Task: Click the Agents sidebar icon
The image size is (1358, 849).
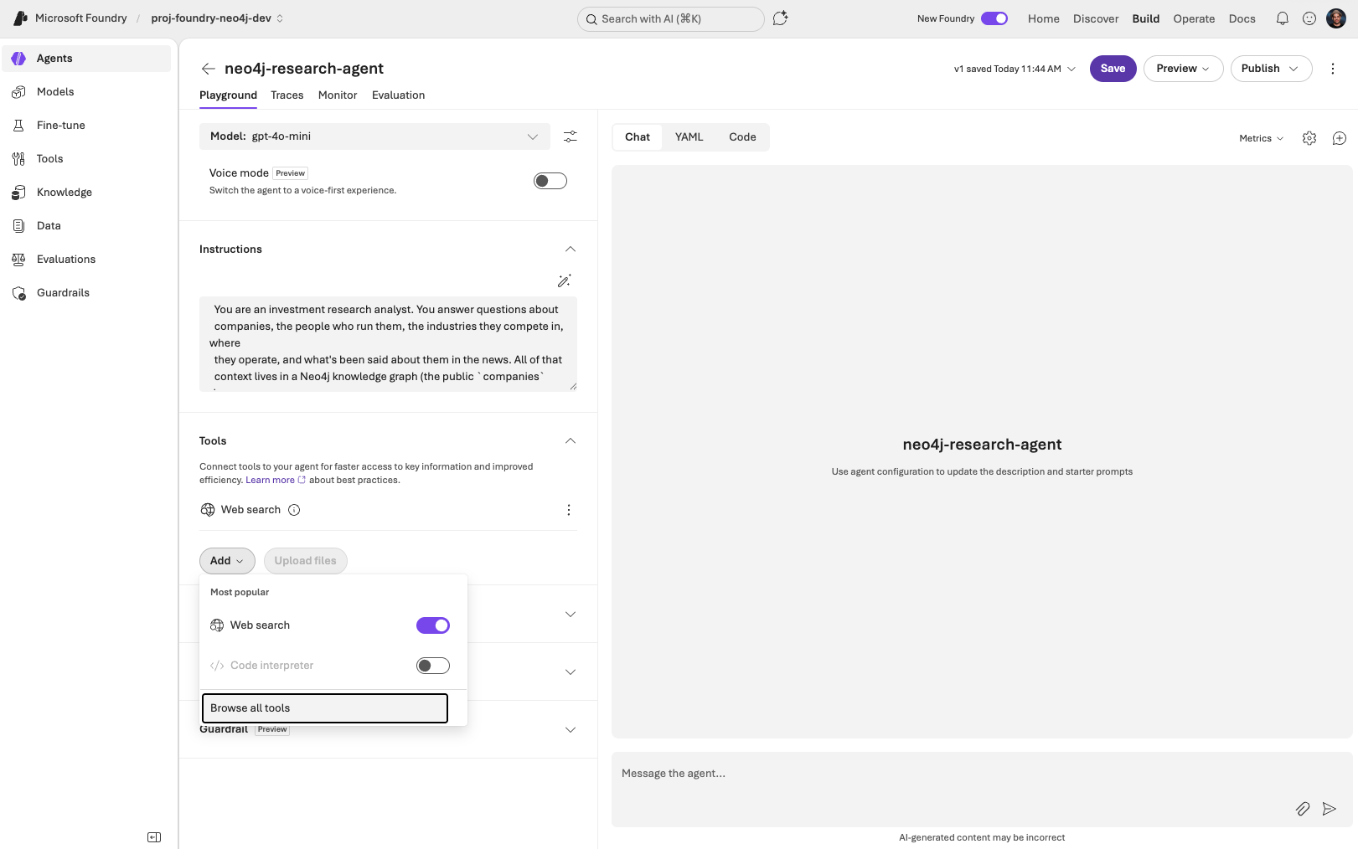Action: pos(18,59)
